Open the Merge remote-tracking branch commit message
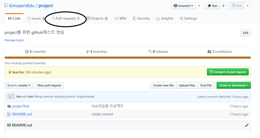The image size is (260, 138). pos(65,97)
